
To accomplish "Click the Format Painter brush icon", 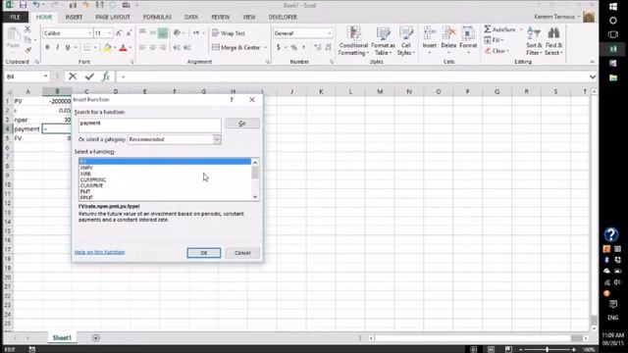I will click(x=27, y=50).
